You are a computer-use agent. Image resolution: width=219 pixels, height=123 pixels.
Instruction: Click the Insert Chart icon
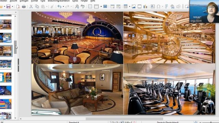[145, 6]
